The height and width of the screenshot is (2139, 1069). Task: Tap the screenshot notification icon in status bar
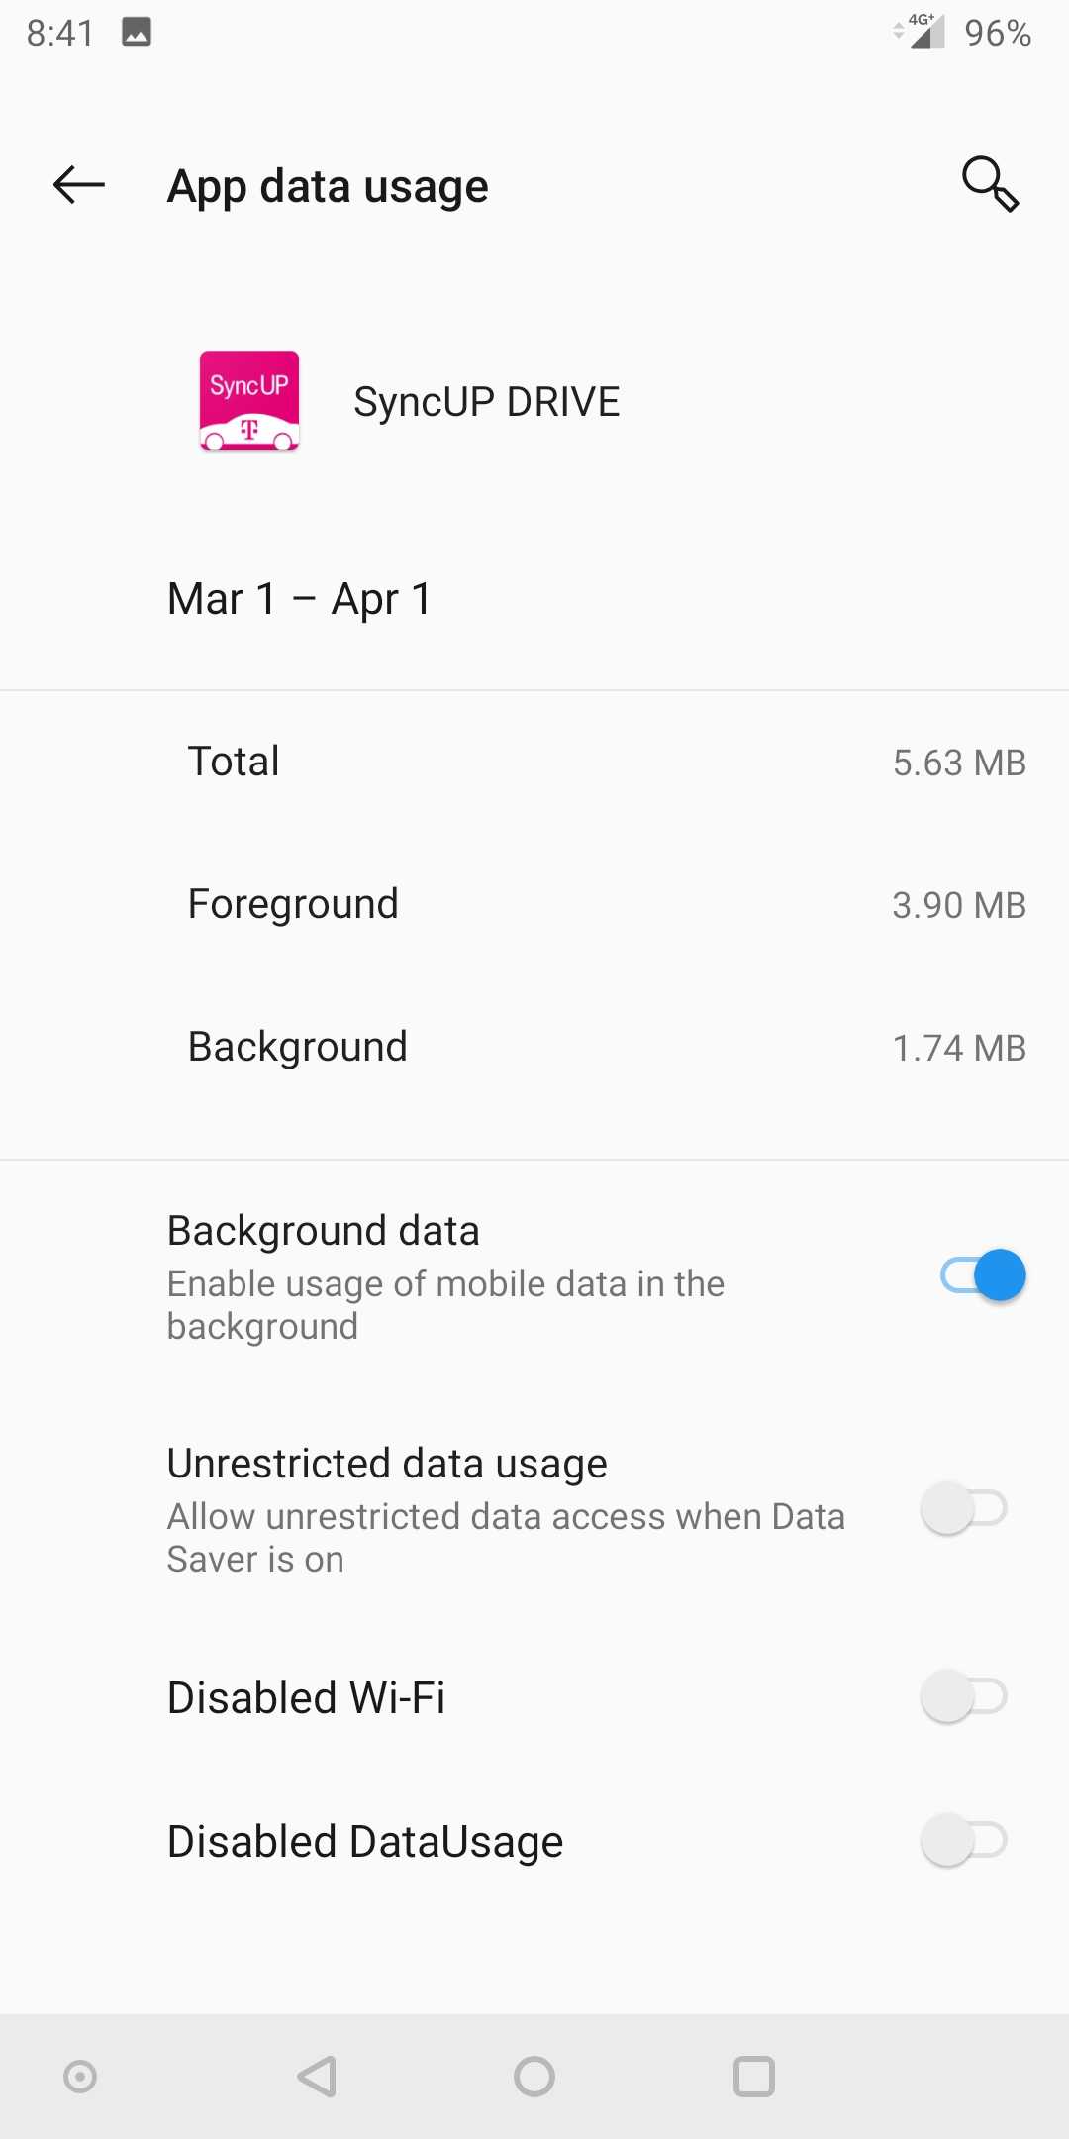point(136,31)
